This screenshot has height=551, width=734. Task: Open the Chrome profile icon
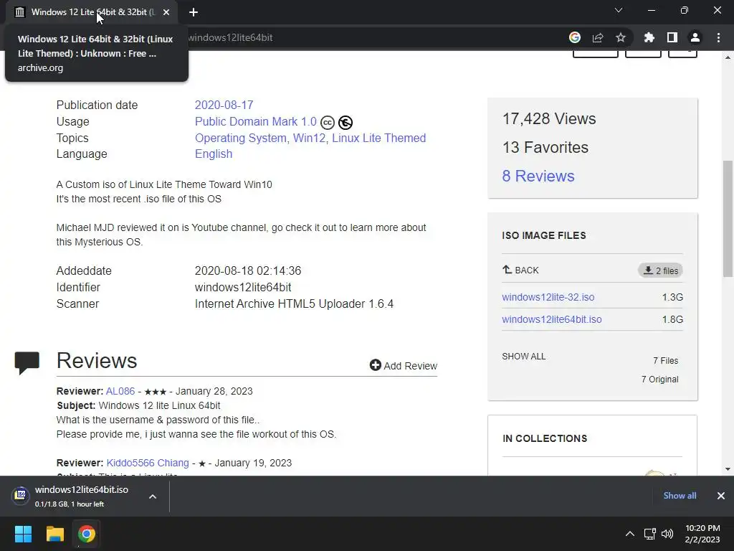pyautogui.click(x=695, y=37)
